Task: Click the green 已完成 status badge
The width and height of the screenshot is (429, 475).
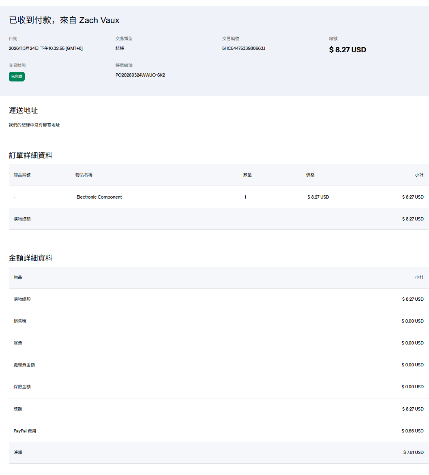Action: click(x=17, y=77)
